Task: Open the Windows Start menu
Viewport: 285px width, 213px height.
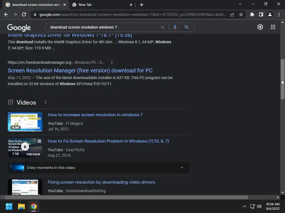Action: pos(9,206)
